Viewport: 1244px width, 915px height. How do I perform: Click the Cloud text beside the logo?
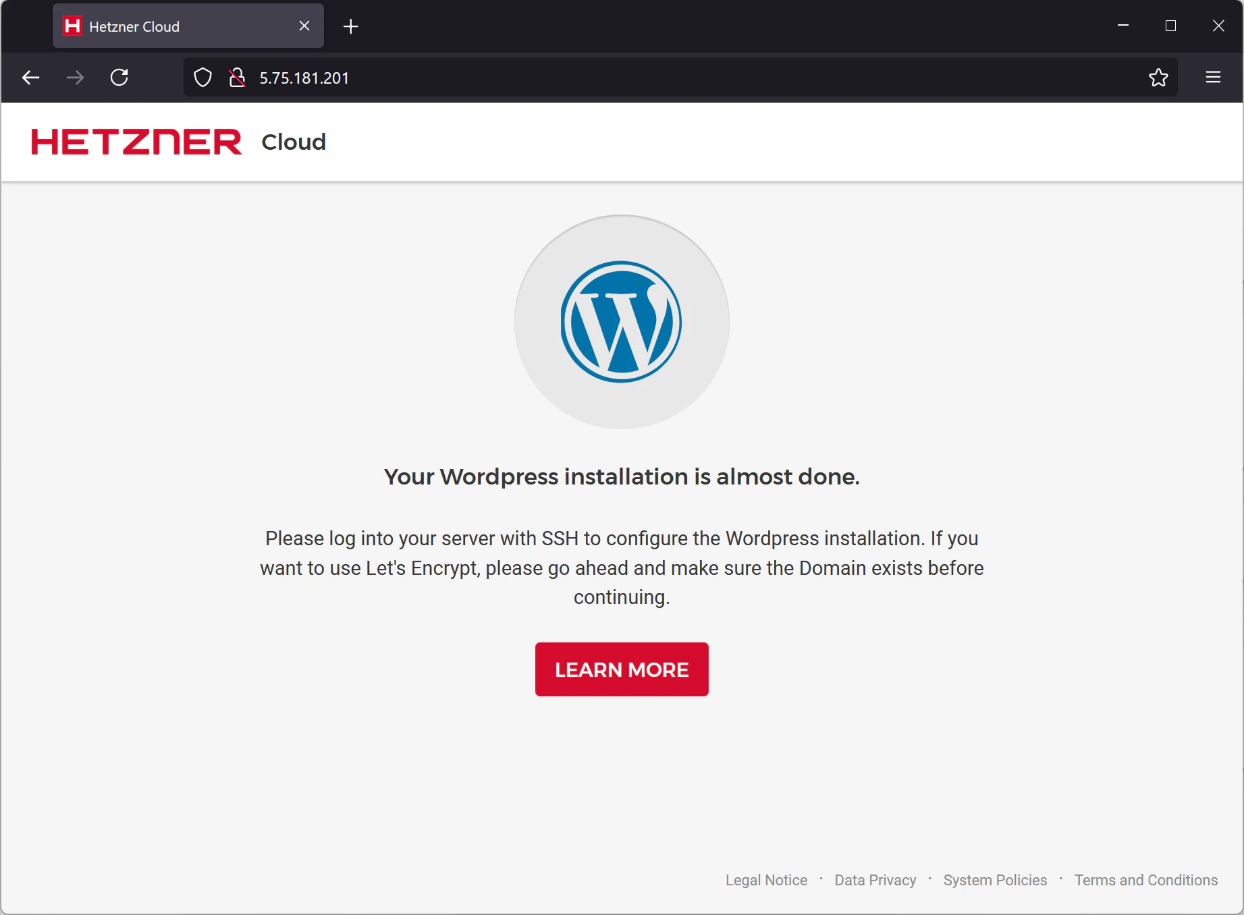coord(294,142)
